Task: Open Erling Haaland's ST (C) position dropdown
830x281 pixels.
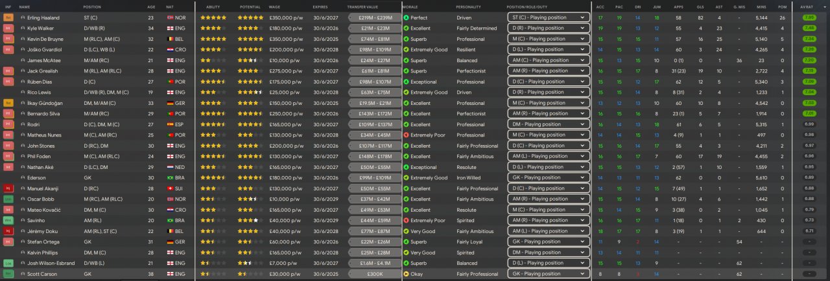Action: click(549, 17)
